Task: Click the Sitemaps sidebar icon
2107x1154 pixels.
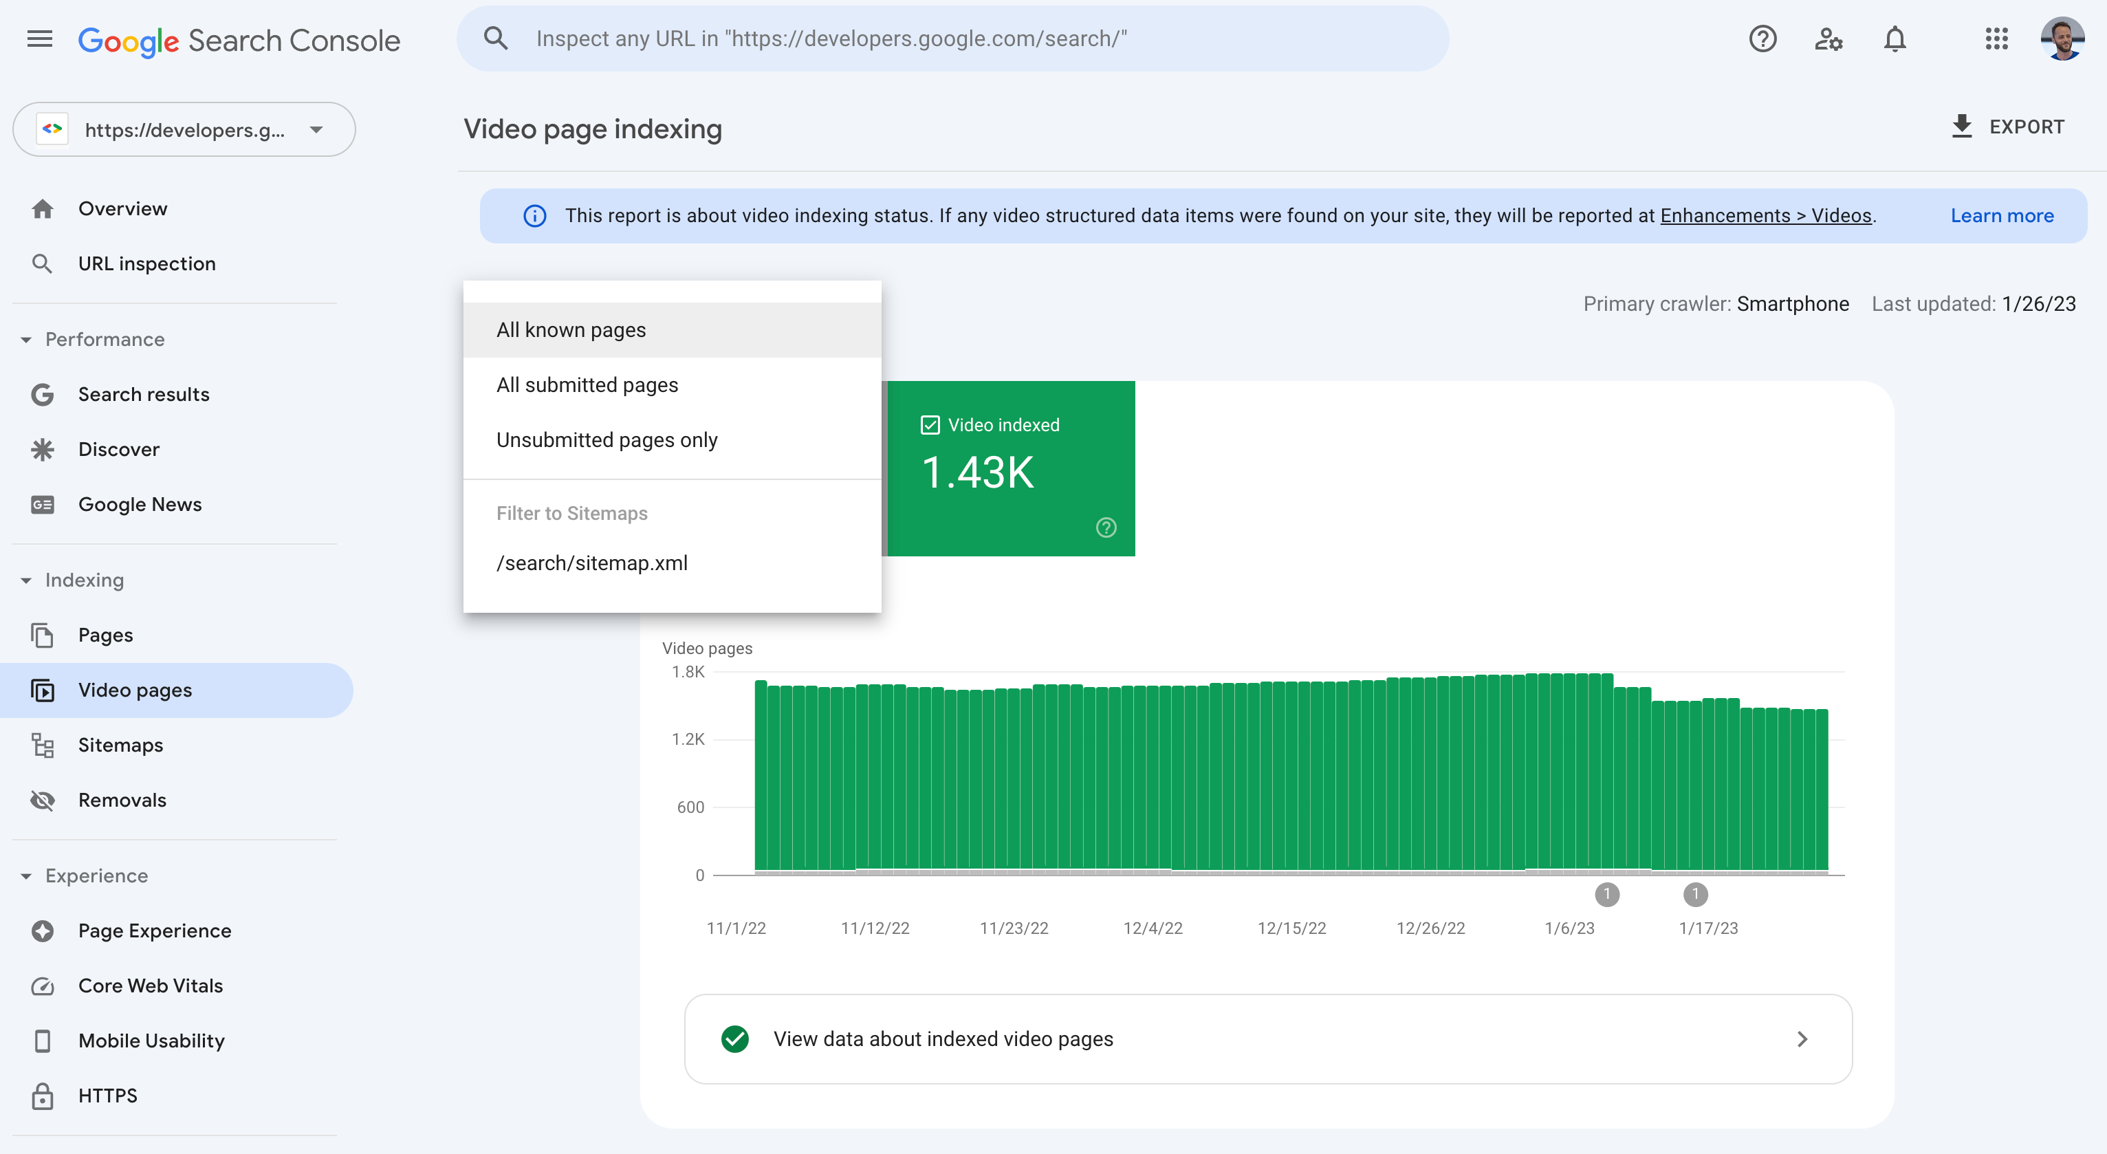Action: click(41, 745)
